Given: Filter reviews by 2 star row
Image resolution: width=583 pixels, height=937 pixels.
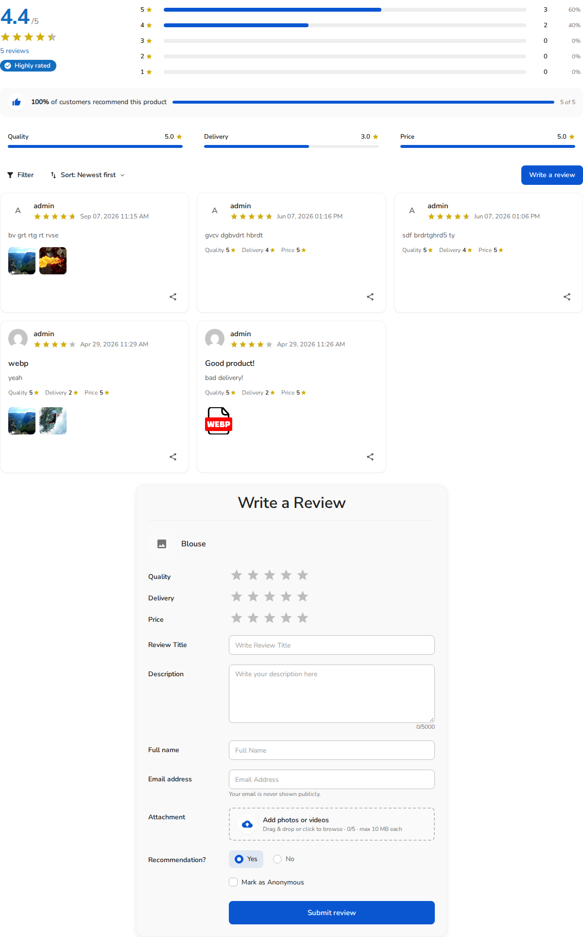Looking at the screenshot, I should [360, 56].
